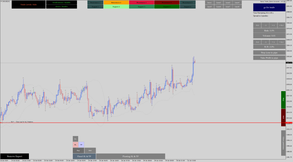Click the Remove Expert button
Viewport: 293px width, 162px height.
[x=14, y=156]
